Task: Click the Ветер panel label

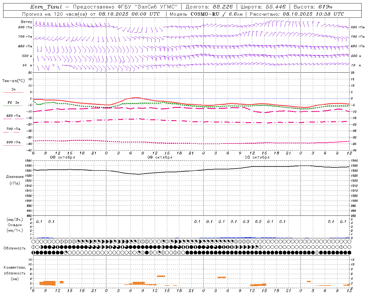Action: click(27, 22)
